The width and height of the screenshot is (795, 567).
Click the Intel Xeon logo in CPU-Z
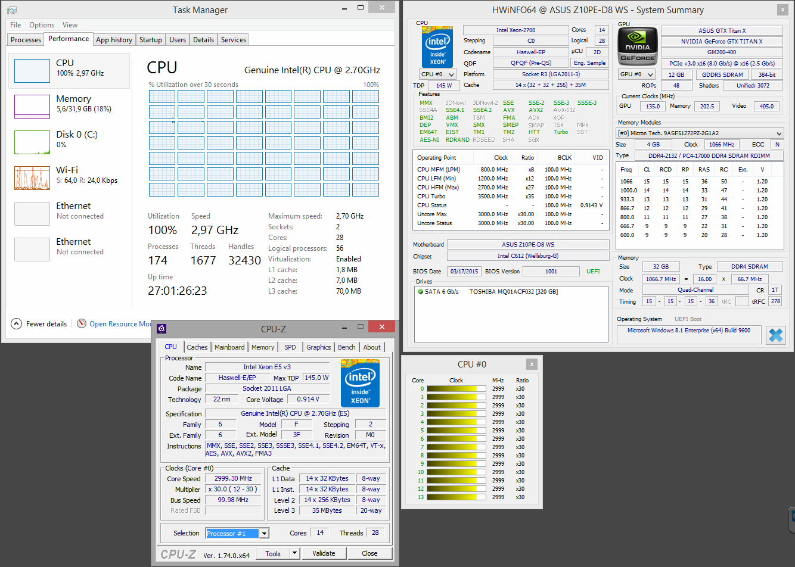coord(360,383)
